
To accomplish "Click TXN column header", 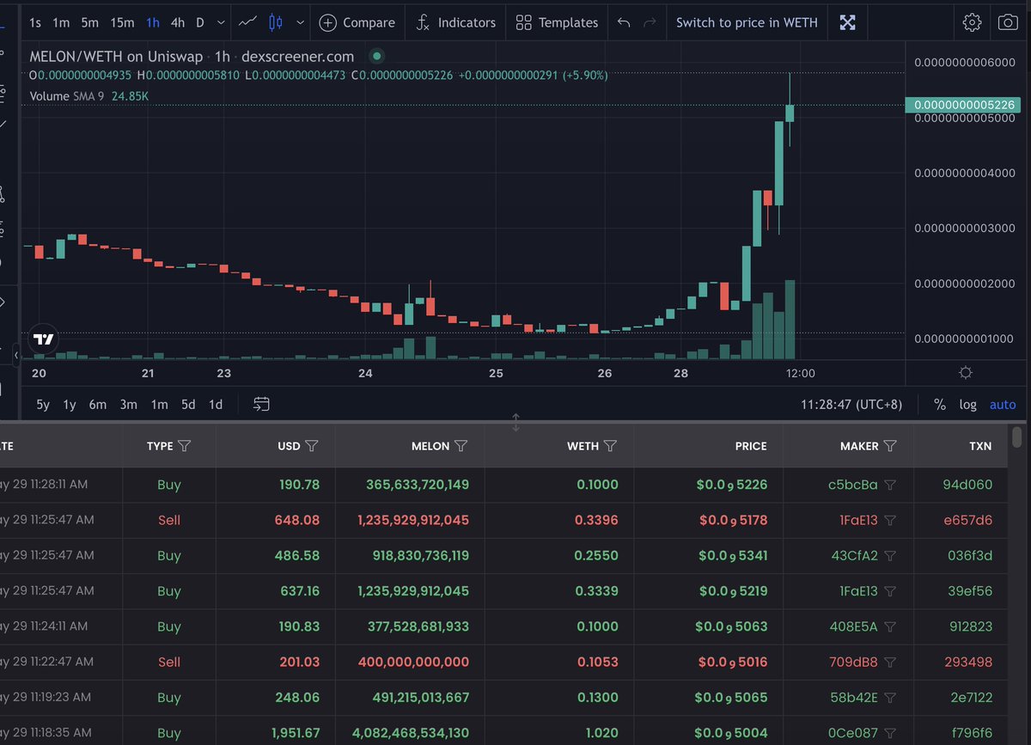I will (979, 446).
